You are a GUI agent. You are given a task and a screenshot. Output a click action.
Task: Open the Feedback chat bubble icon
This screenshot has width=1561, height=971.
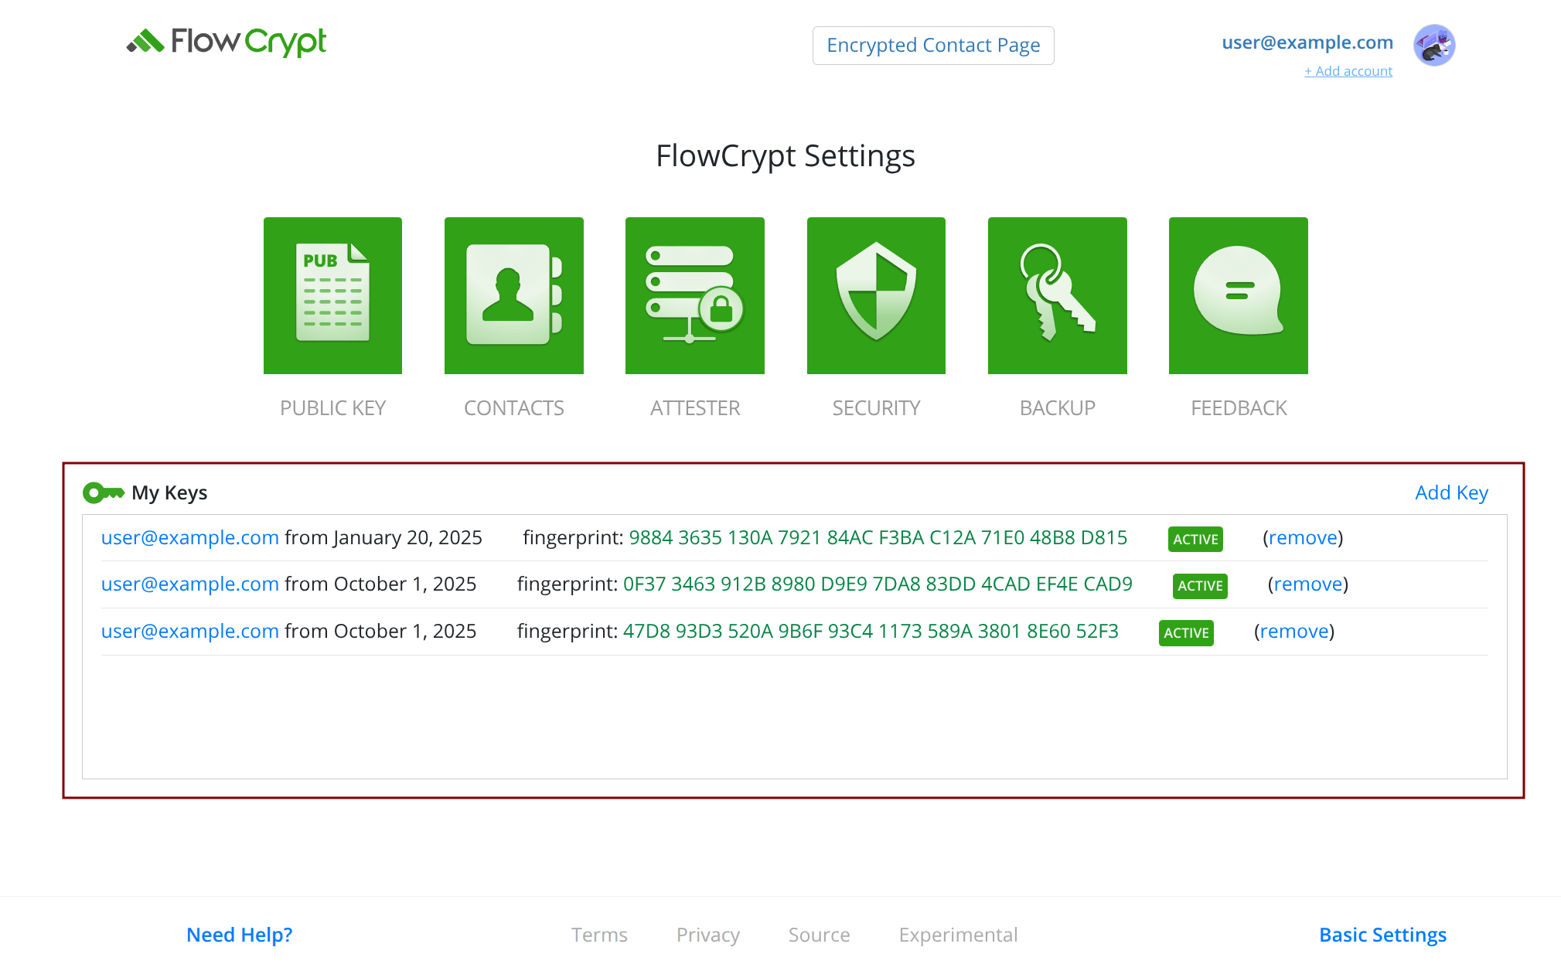(1238, 295)
